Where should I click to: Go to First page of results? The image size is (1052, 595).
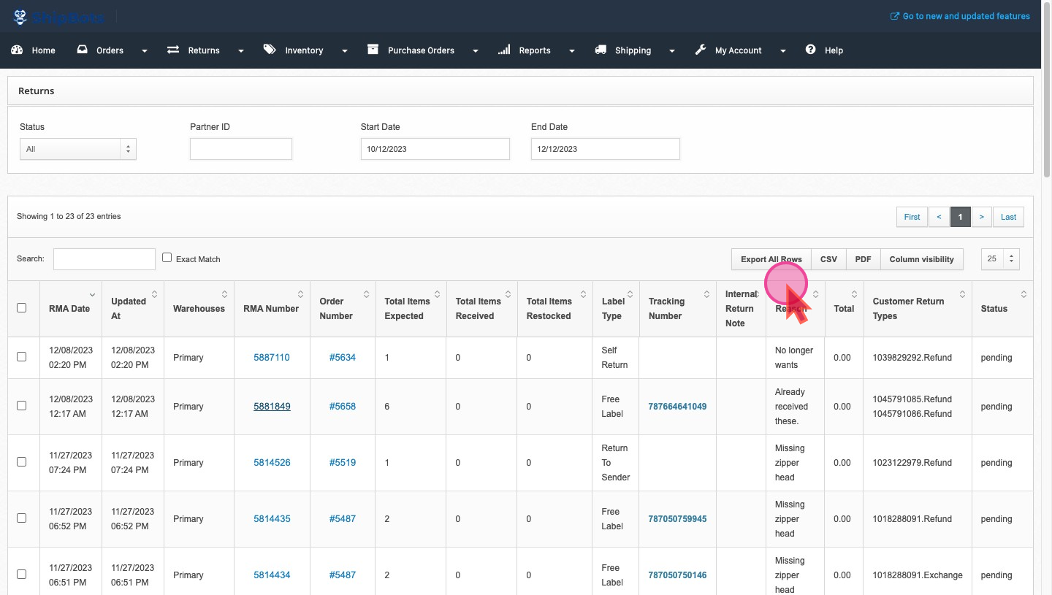point(912,217)
